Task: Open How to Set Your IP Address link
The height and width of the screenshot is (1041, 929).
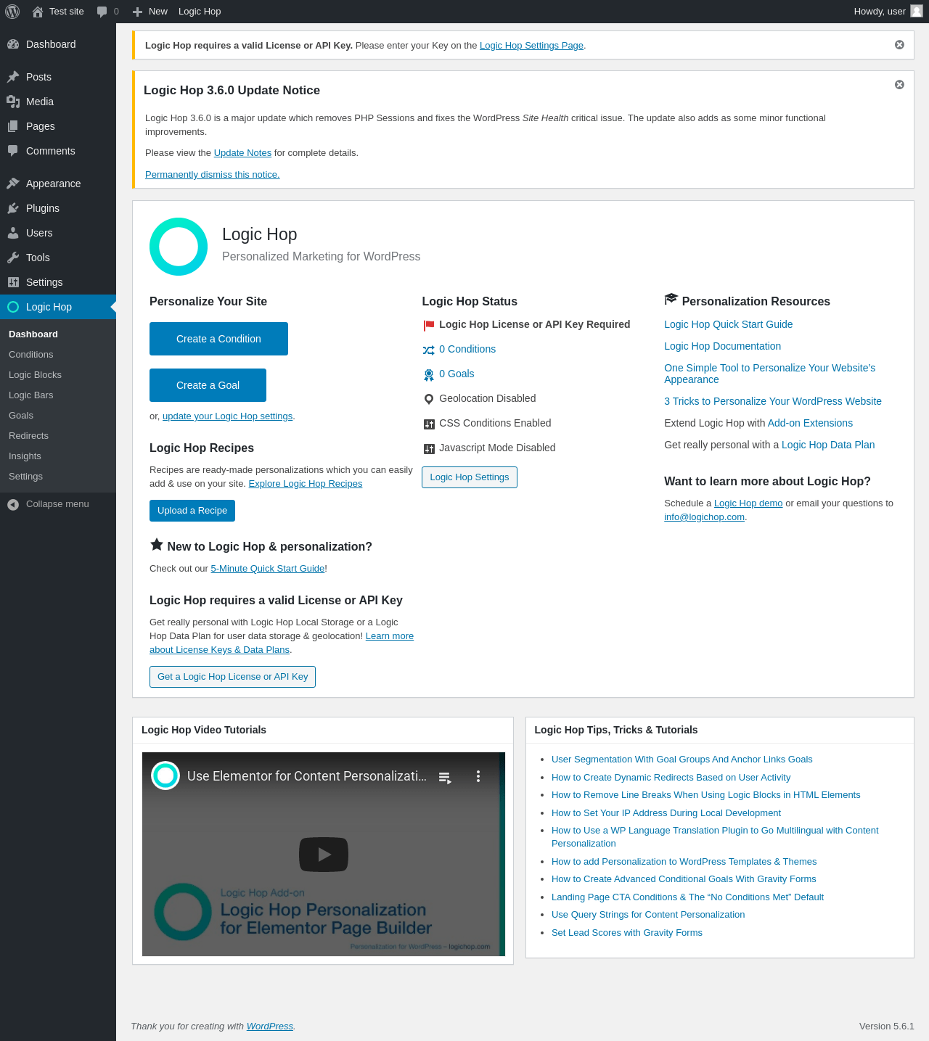Action: (x=666, y=813)
